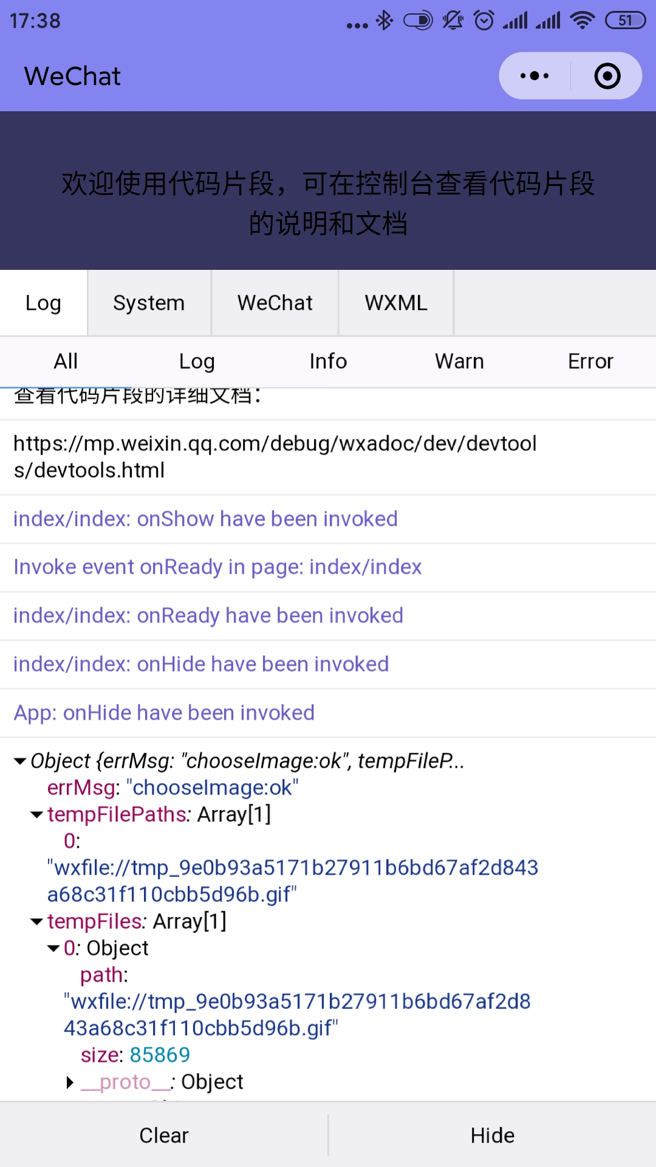Tap the tempFilePaths wxfile gif path value

293,881
